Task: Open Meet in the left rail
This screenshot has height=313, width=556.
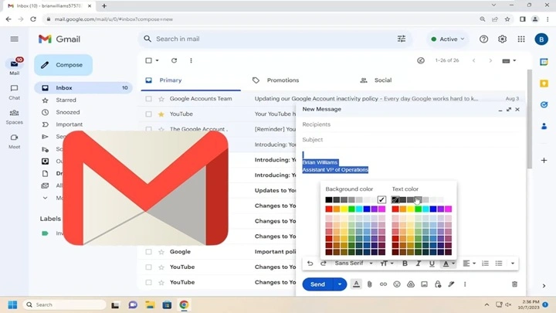Action: tap(14, 141)
